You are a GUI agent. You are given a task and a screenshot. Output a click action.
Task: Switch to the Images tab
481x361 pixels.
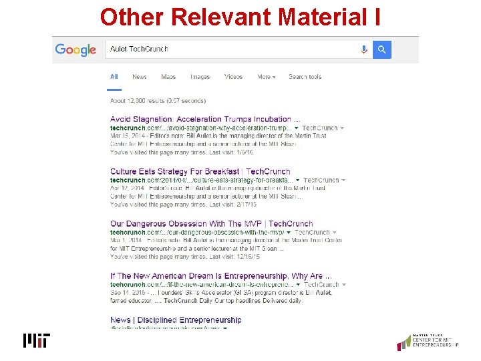pyautogui.click(x=200, y=77)
